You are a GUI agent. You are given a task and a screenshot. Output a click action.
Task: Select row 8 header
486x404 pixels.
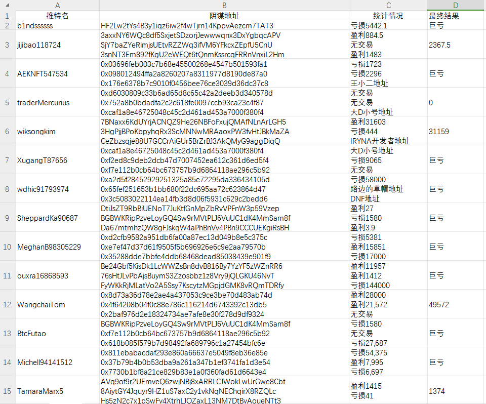click(8, 189)
